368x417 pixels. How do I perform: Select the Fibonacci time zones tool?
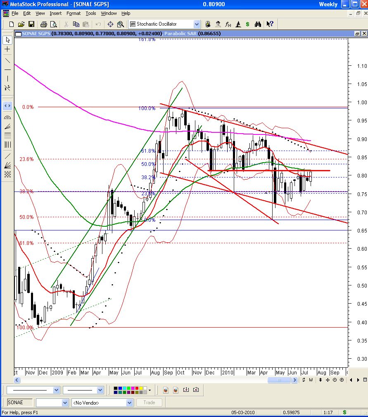7,144
